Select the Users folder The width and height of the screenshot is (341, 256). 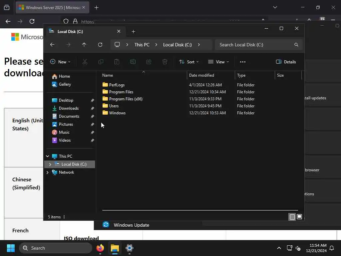(111, 106)
